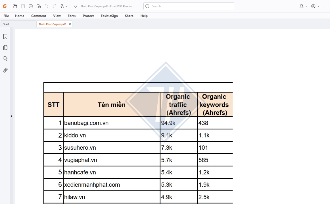Open the Pages thumbnail panel icon
The image size is (330, 204).
(5, 48)
